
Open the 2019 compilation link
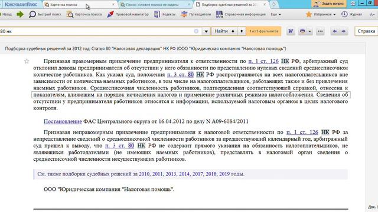[x=224, y=174]
